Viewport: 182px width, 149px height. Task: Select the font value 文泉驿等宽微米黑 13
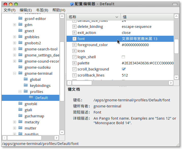coord(140,39)
